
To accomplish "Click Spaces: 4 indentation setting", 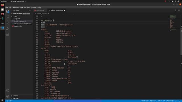I will (153, 101).
